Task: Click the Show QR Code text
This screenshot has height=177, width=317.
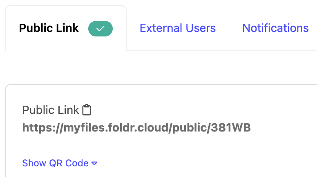Action: 55,163
